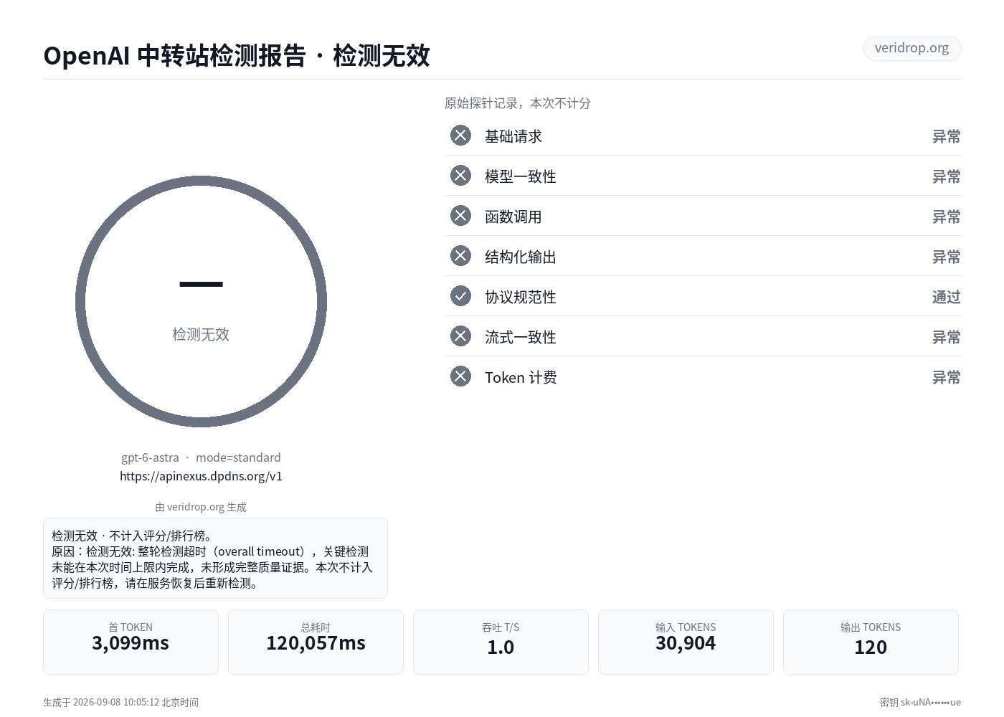The height and width of the screenshot is (717, 1004).
Task: Click the X icon beside 流式一致性
Action: (x=460, y=336)
